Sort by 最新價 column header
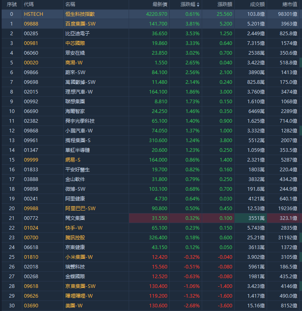This screenshot has height=311, width=302. click(x=160, y=4)
